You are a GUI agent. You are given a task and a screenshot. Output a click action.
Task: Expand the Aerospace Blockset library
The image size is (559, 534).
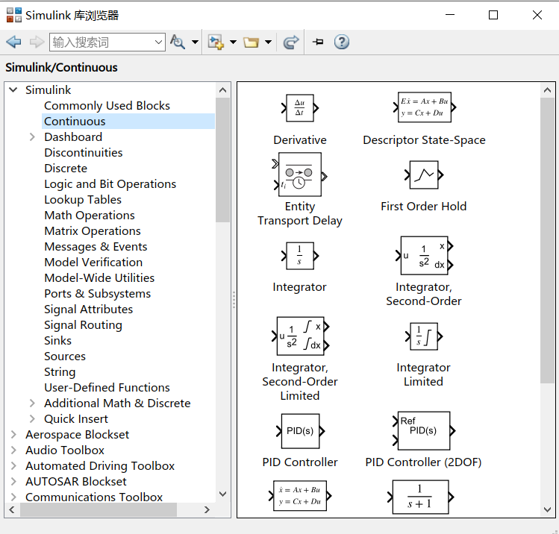(13, 435)
